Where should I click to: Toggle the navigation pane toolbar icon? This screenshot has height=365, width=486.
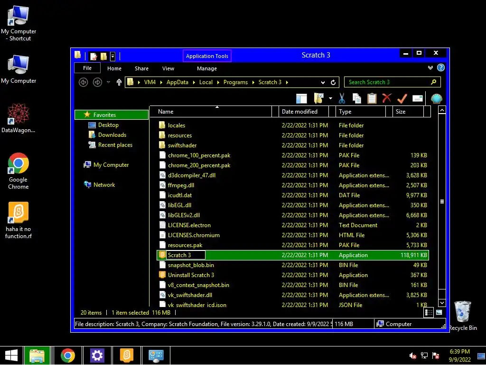(301, 98)
